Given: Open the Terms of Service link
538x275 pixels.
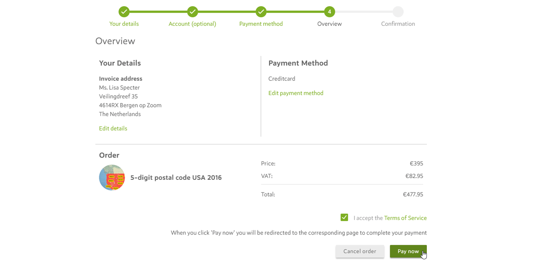Looking at the screenshot, I should [x=405, y=218].
